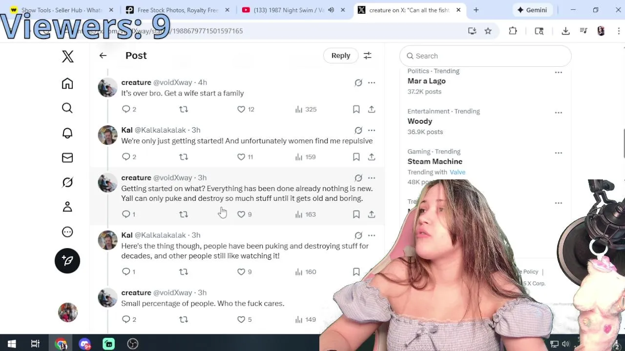Focus the X Search field
This screenshot has width=625, height=351.
click(x=485, y=56)
